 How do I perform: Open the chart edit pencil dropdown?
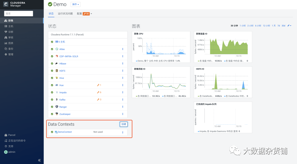(x=289, y=26)
